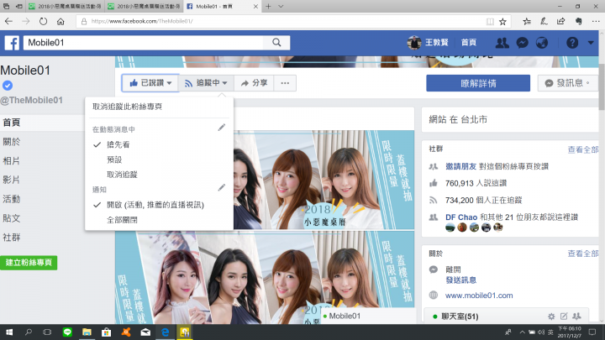
Task: Click the 發訊息 message button
Action: pyautogui.click(x=567, y=83)
